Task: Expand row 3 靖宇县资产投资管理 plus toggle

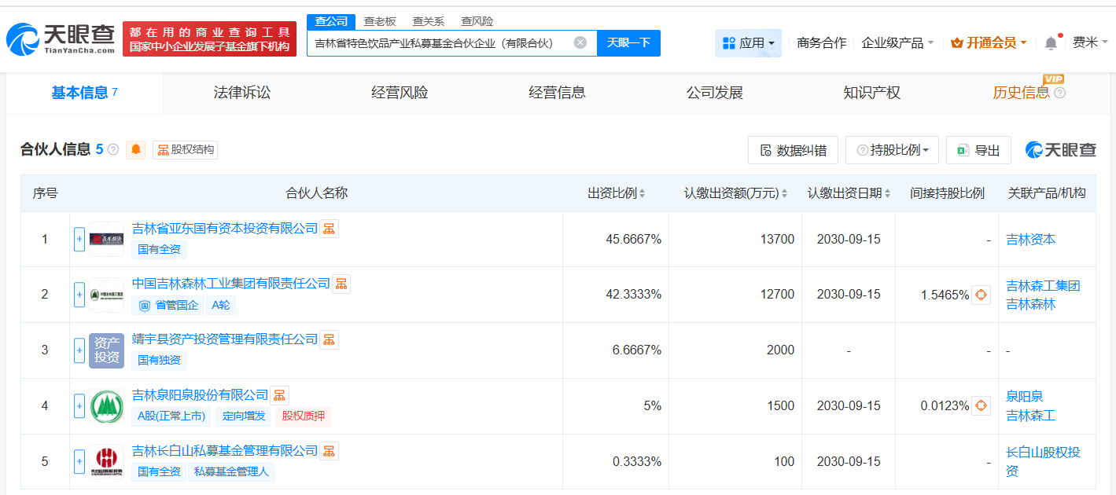Action: click(x=79, y=350)
